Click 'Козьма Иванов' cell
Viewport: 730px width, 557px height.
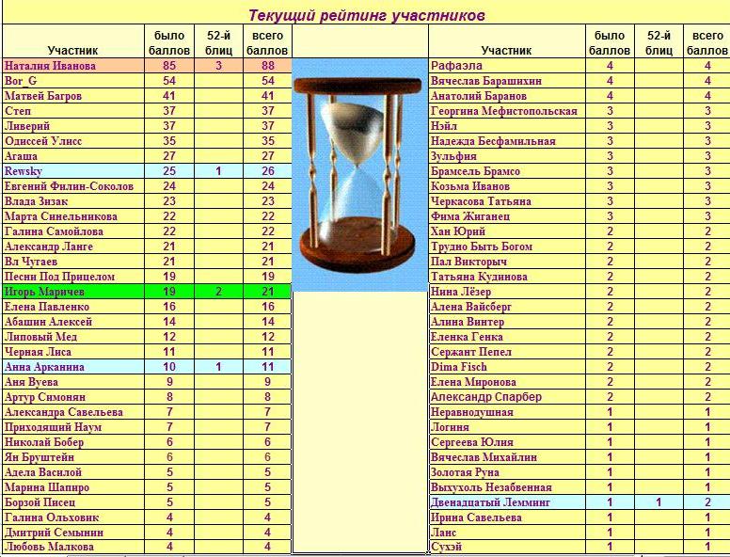(506, 185)
